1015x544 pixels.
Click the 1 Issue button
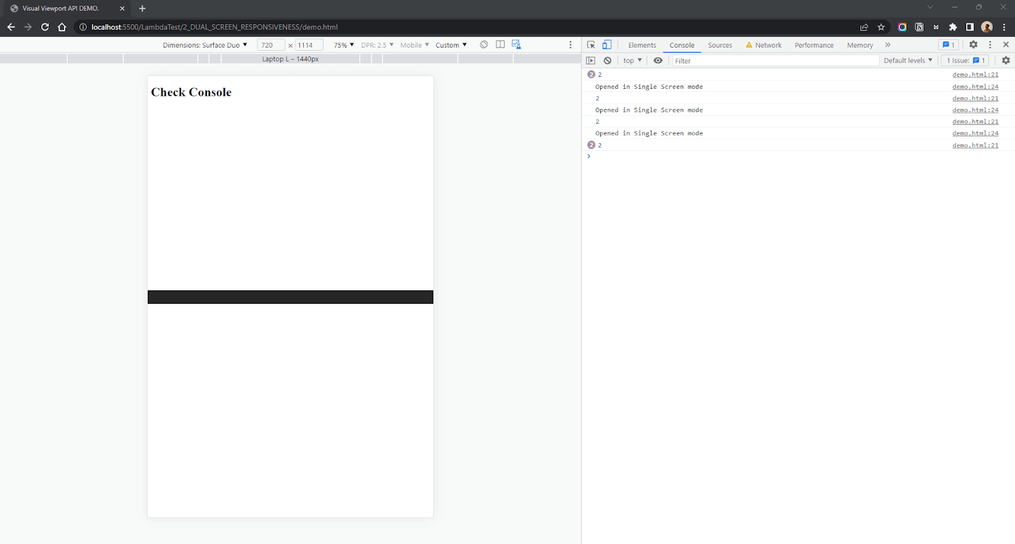[966, 60]
